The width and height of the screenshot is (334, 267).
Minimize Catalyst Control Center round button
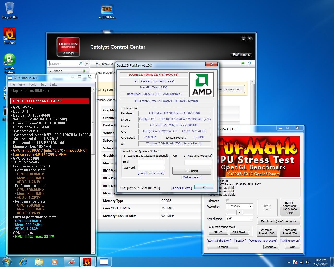coord(243,39)
